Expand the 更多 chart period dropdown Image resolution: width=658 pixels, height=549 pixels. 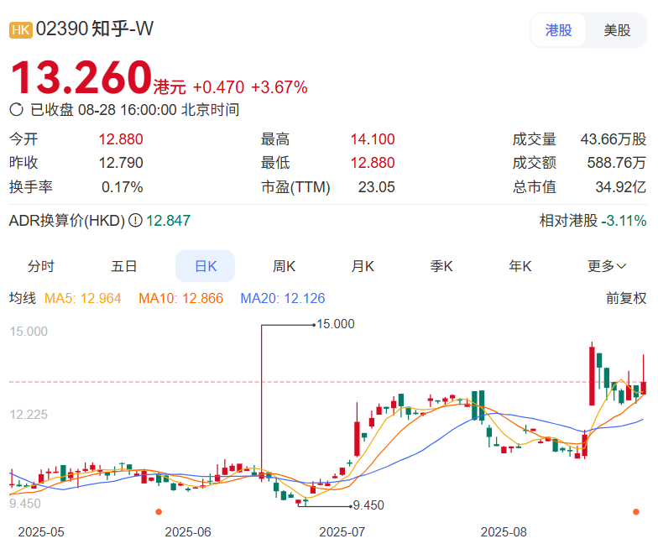(607, 266)
